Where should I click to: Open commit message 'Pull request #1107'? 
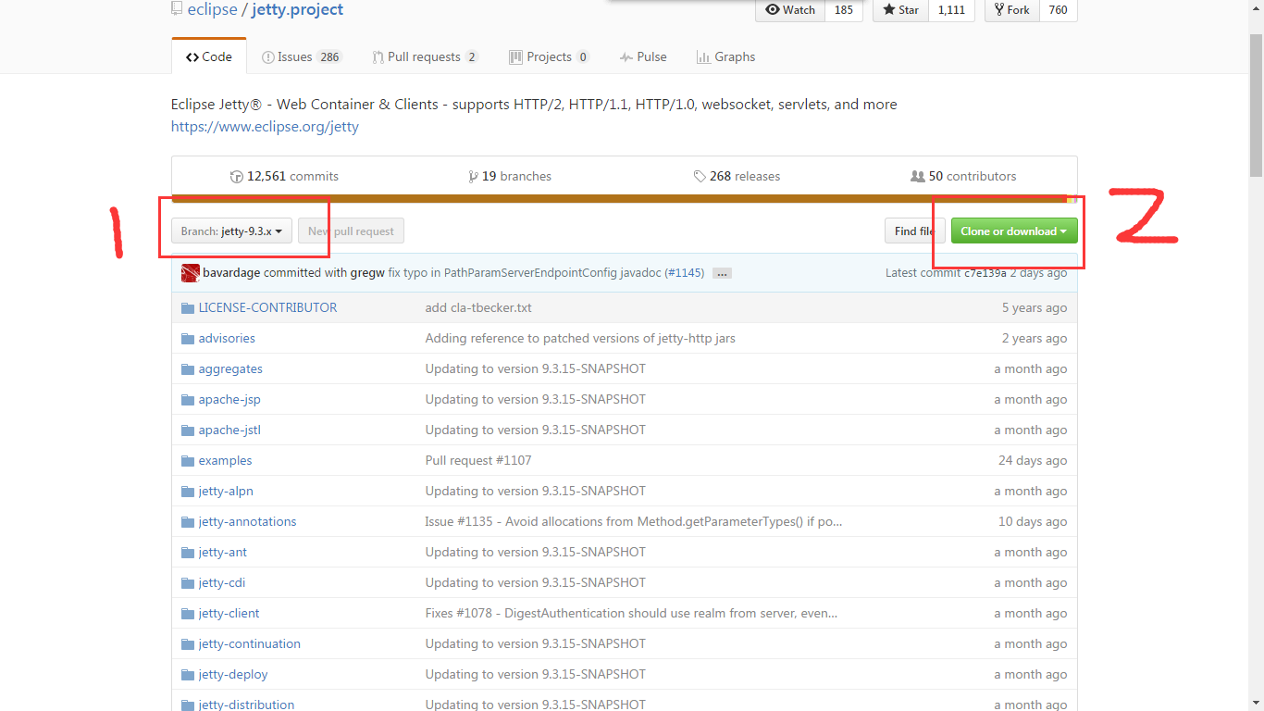click(x=478, y=460)
